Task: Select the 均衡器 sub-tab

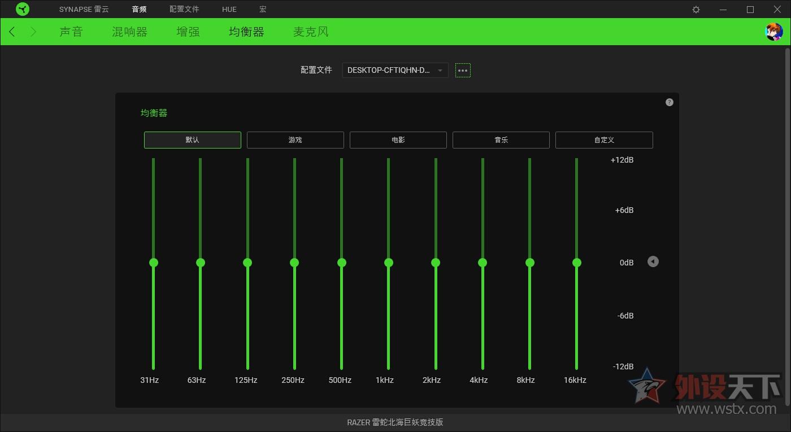Action: click(246, 32)
